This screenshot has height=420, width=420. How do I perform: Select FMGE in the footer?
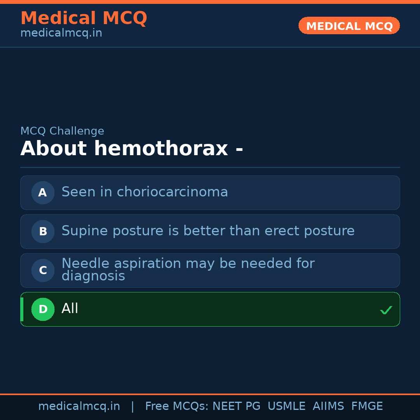pyautogui.click(x=367, y=406)
